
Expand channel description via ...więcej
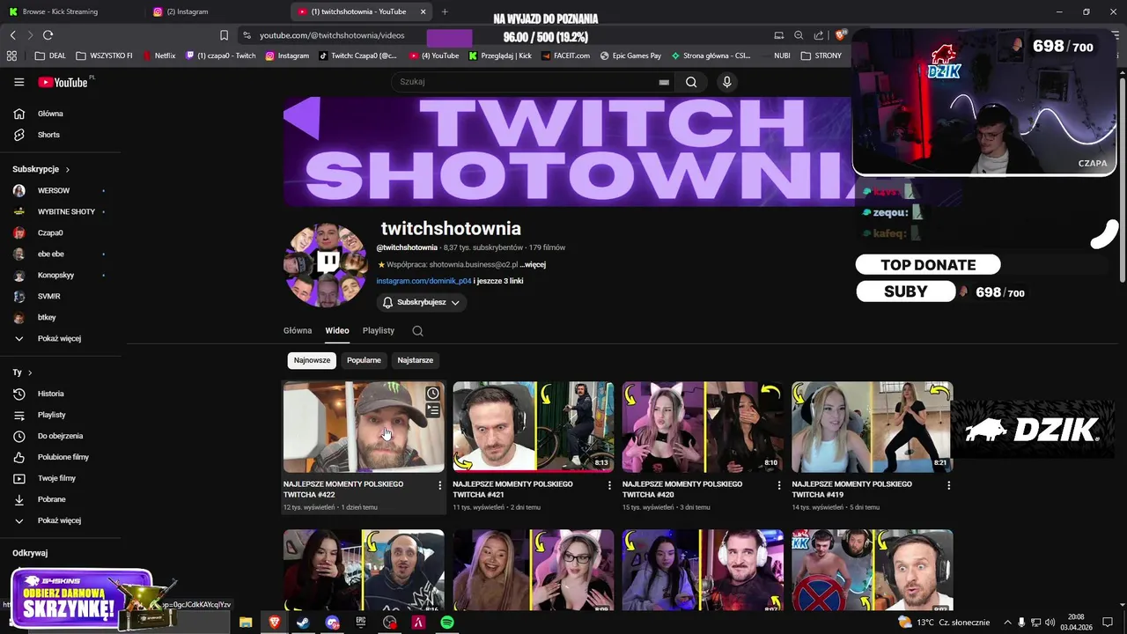(533, 264)
